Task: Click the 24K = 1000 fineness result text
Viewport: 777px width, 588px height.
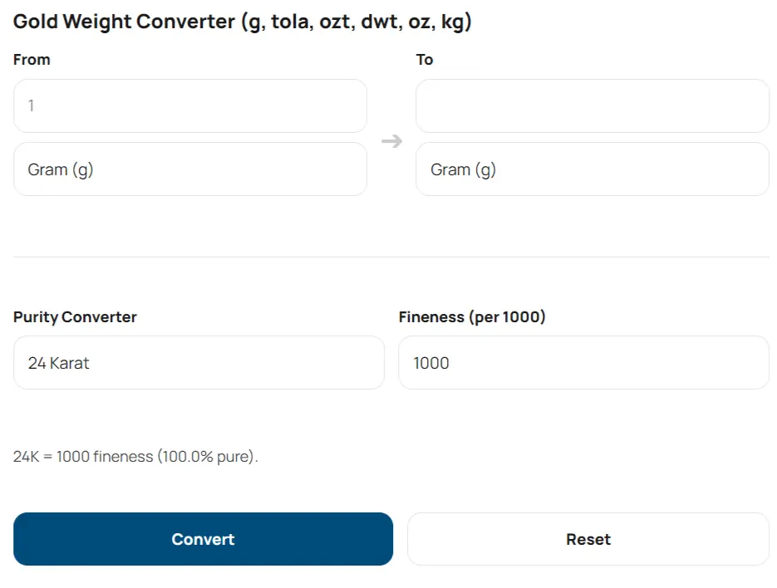Action: pyautogui.click(x=83, y=457)
